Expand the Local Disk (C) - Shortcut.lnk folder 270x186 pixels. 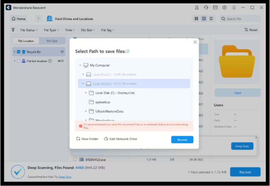pyautogui.click(x=86, y=93)
